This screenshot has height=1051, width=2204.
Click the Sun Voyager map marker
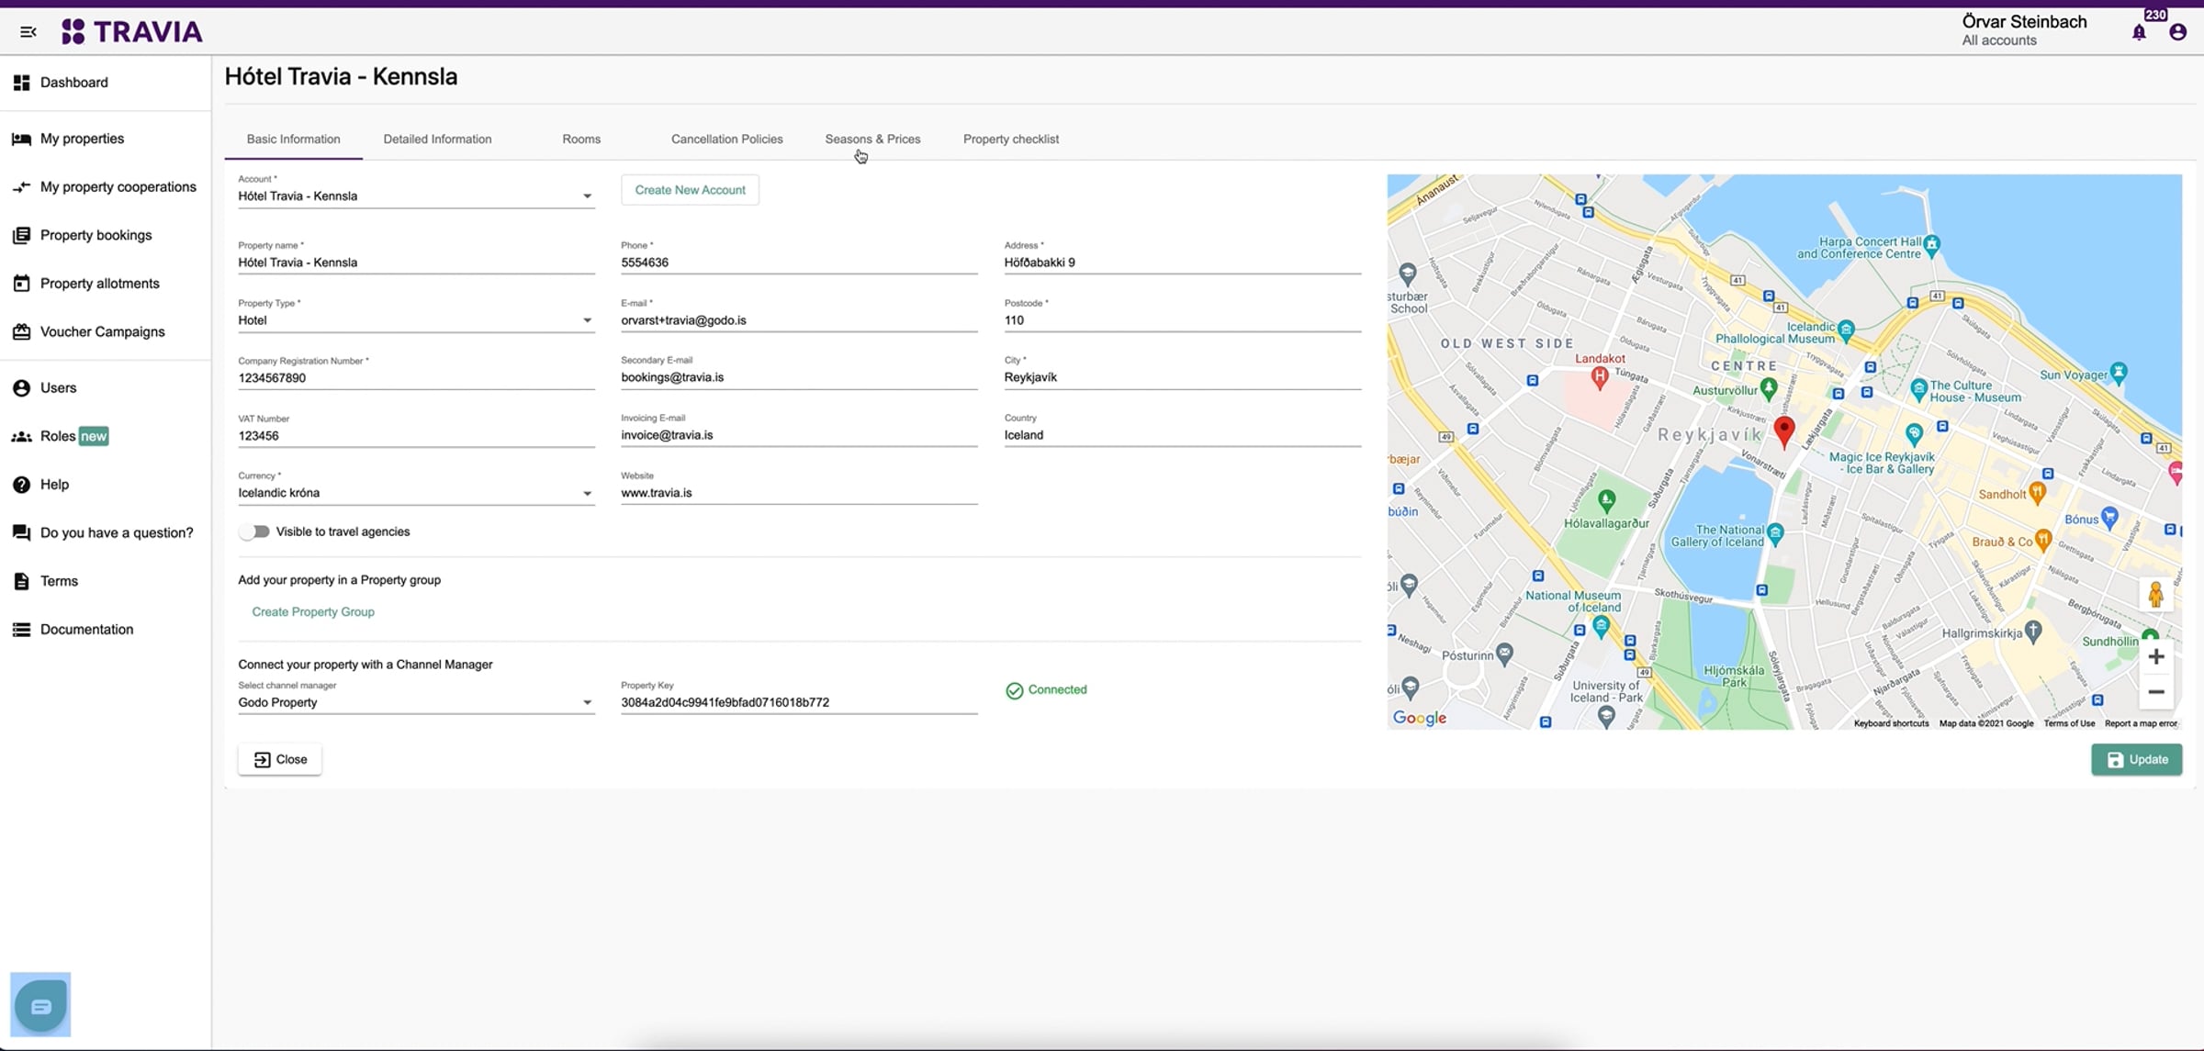(x=2119, y=373)
